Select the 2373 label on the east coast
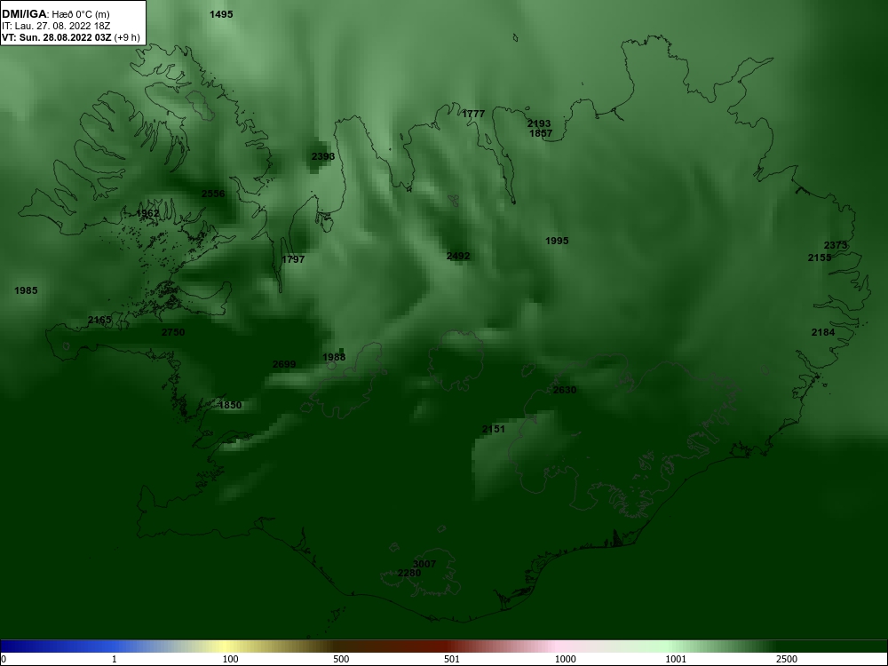The image size is (888, 666). 836,245
